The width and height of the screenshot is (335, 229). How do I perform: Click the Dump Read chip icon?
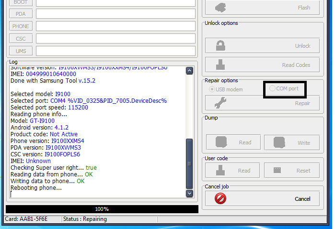click(221, 142)
